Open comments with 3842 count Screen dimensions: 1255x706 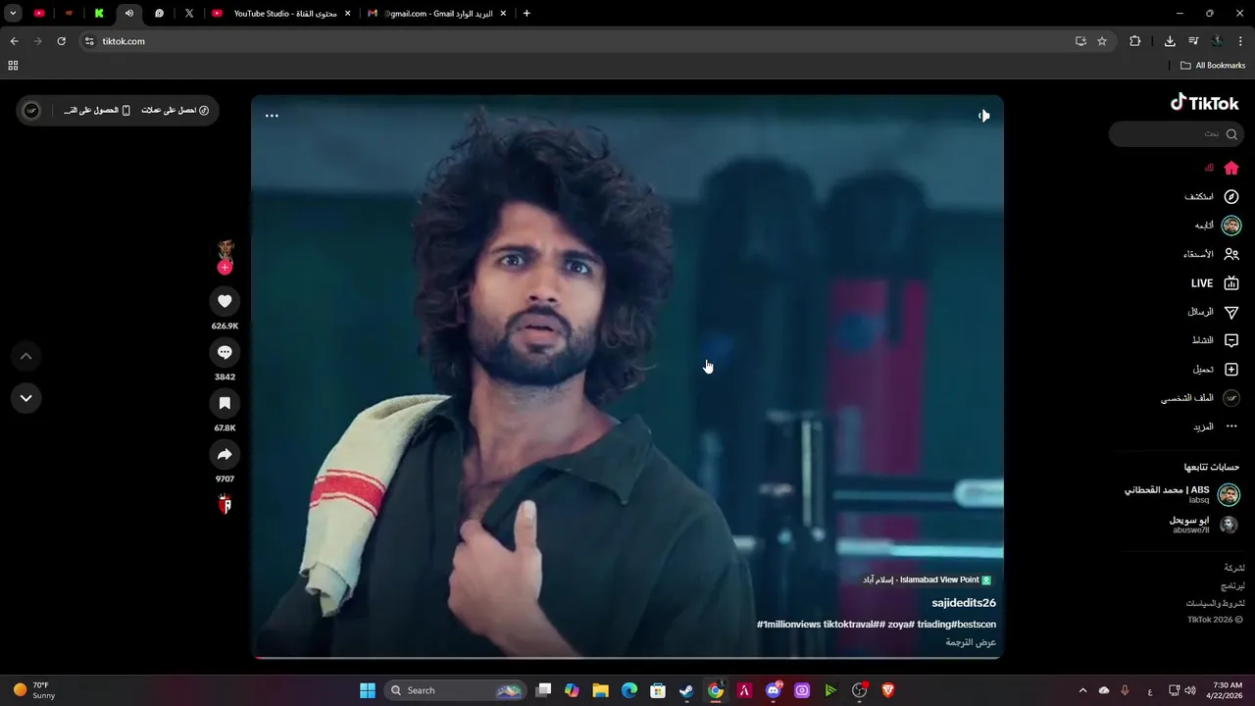225,352
